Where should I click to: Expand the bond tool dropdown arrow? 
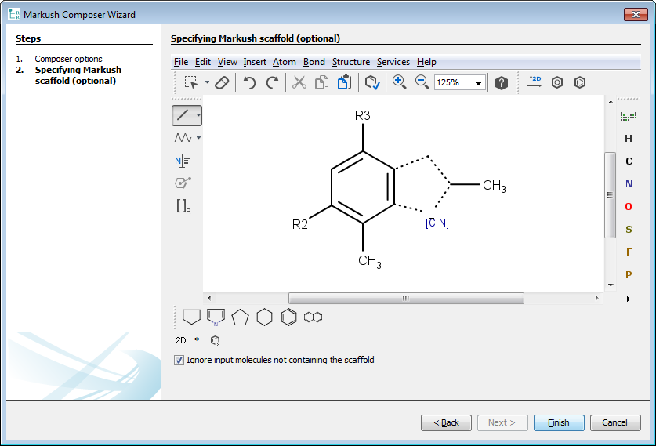[199, 115]
